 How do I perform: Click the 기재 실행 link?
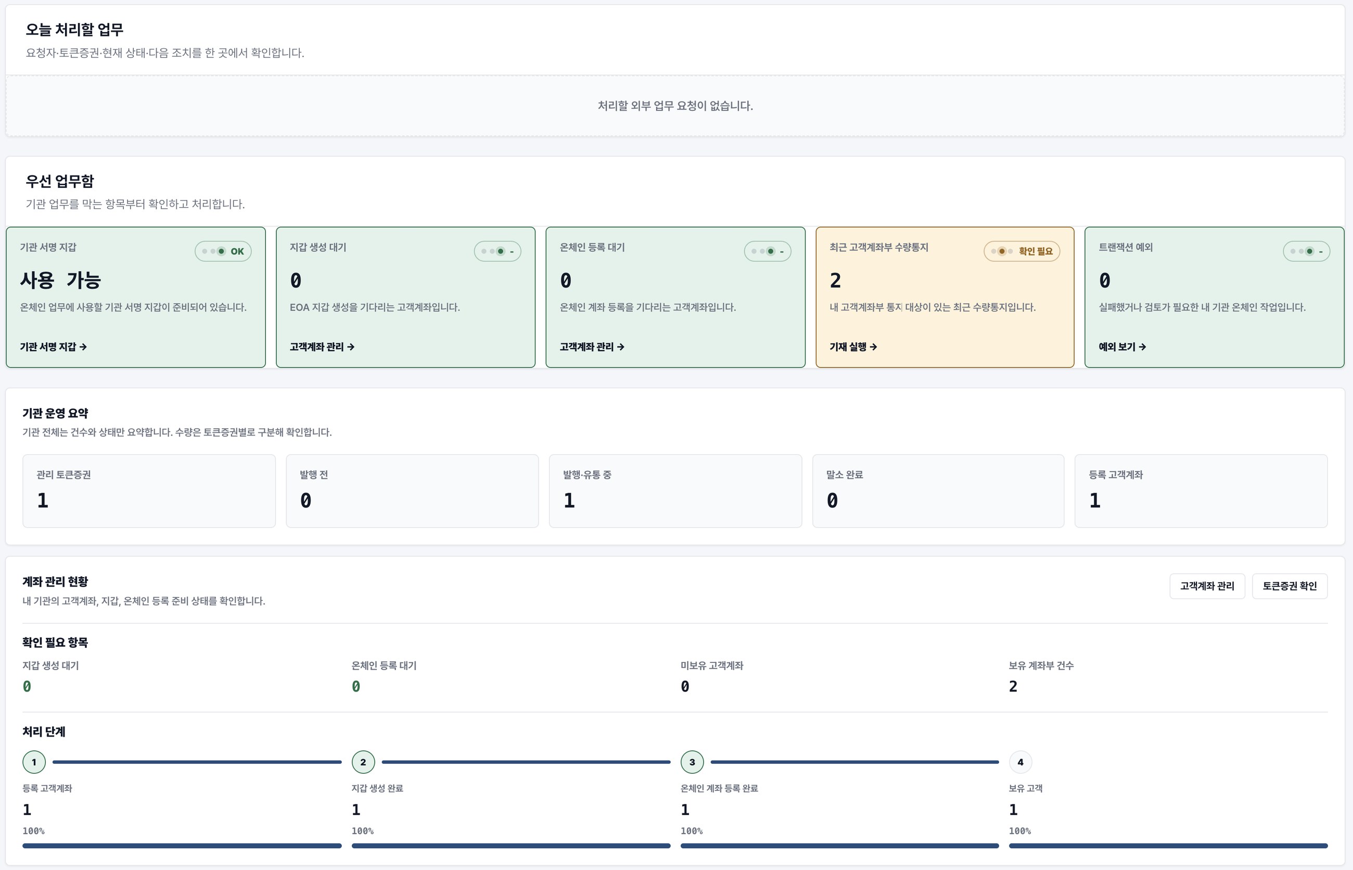point(853,347)
